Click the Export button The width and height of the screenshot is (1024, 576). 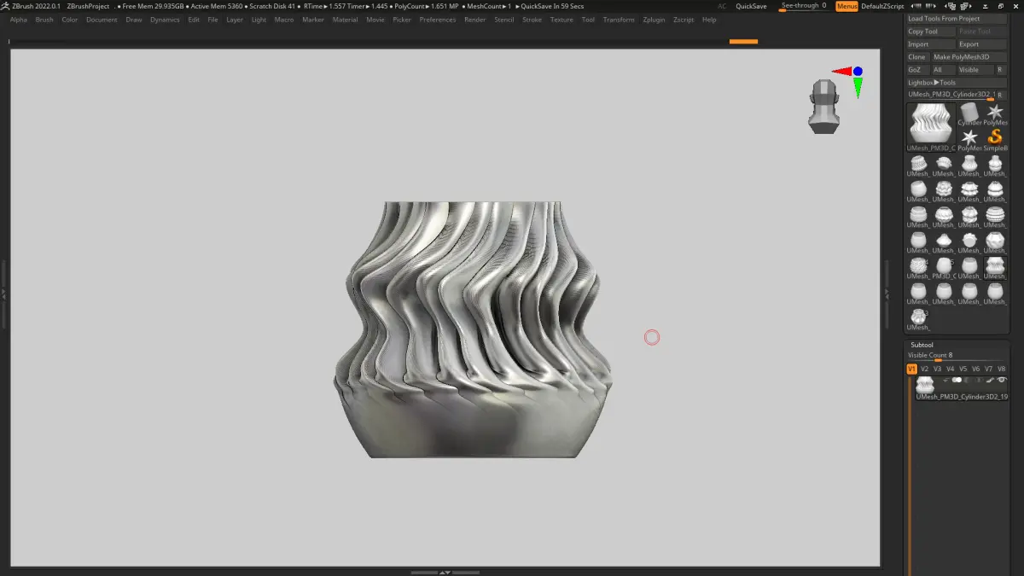982,44
